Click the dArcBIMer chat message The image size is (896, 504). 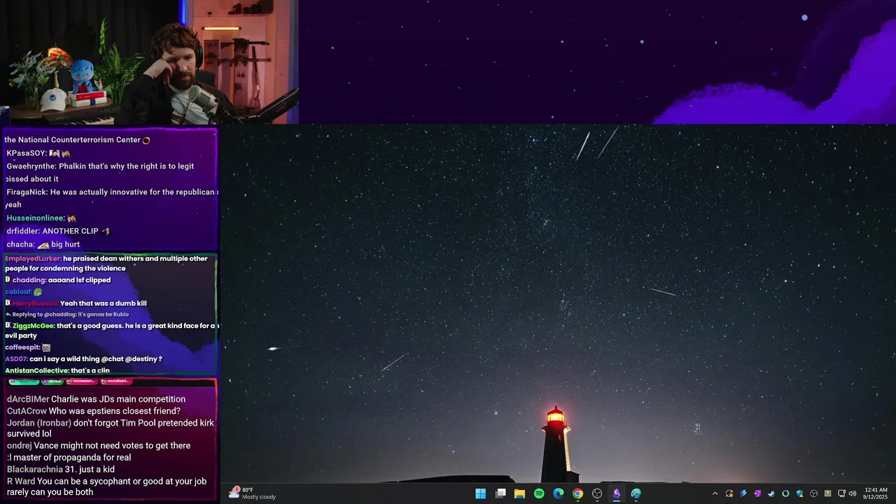point(96,399)
